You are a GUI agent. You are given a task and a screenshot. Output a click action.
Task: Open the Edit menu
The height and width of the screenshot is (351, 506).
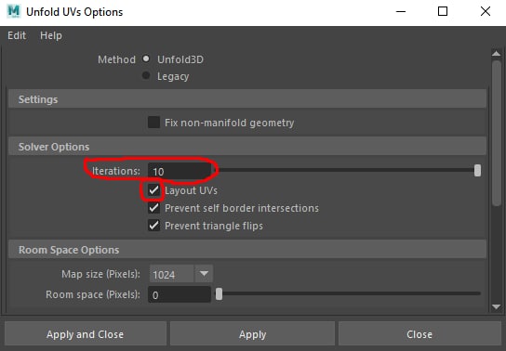[17, 35]
